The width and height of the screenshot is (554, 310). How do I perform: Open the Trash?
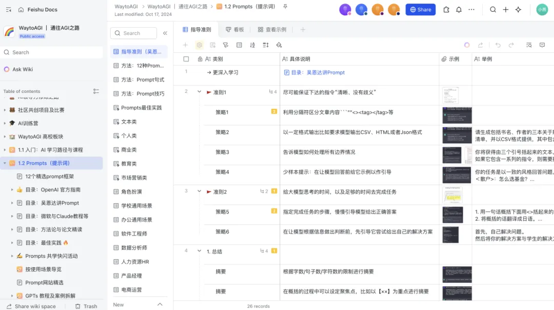[86, 306]
